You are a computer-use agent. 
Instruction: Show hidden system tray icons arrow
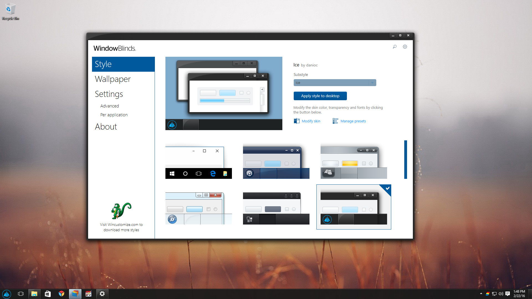click(481, 293)
